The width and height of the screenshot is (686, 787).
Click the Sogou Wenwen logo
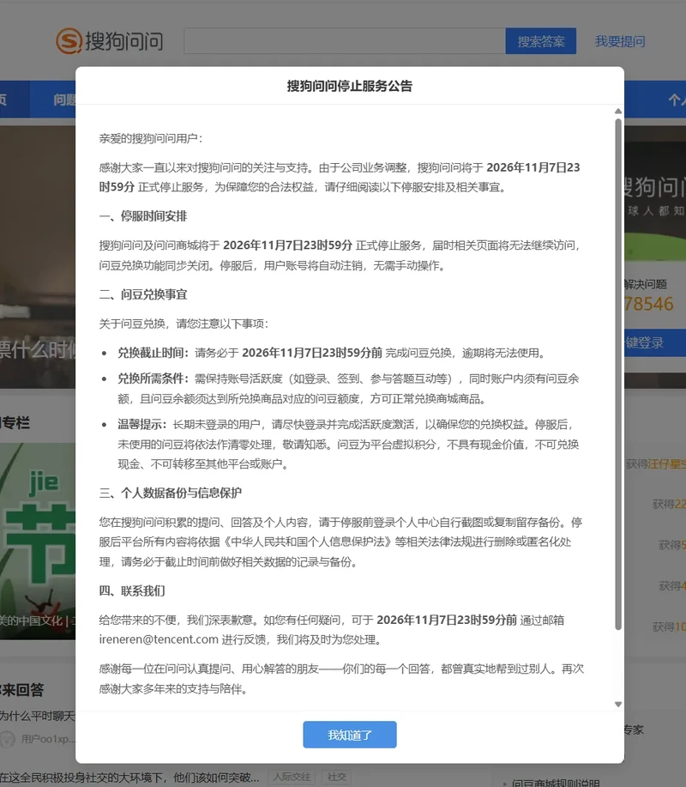click(x=109, y=40)
